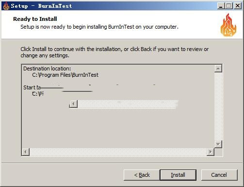Start installation with the Install button
Image resolution: width=244 pixels, height=187 pixels.
(x=178, y=175)
